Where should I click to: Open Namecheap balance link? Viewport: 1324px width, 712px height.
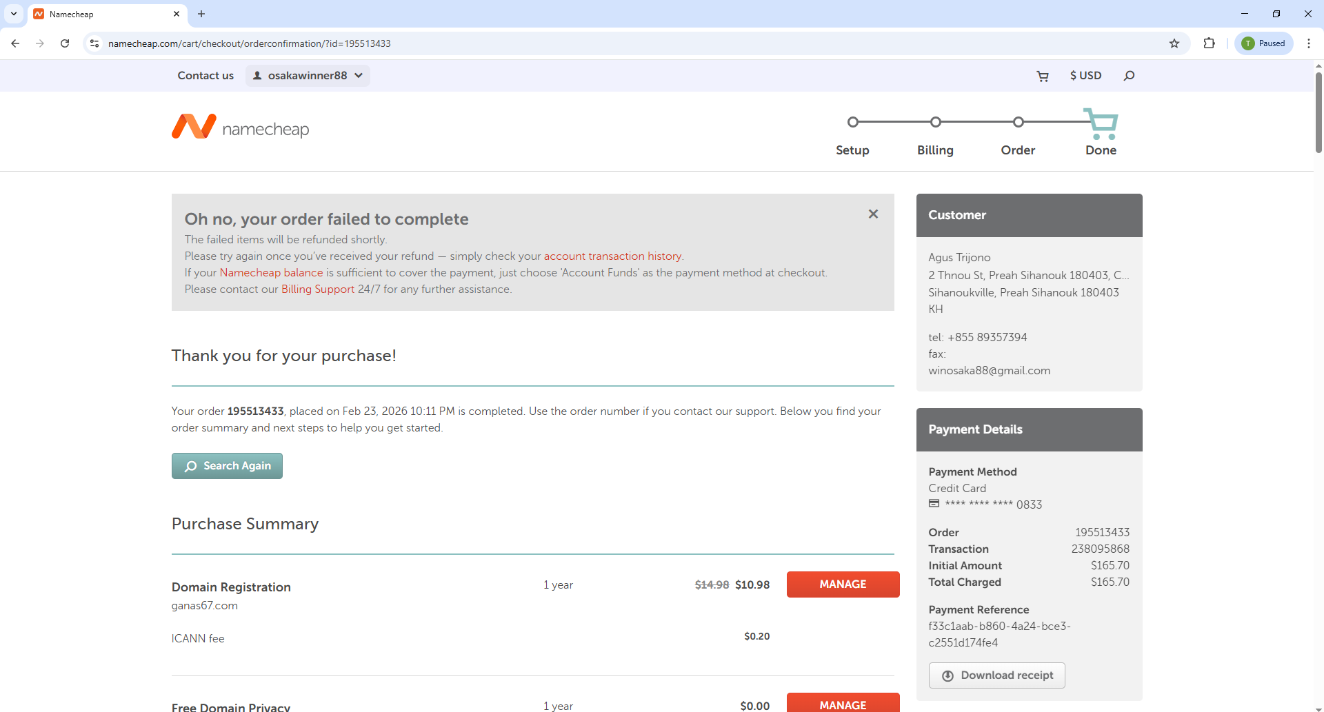(271, 273)
